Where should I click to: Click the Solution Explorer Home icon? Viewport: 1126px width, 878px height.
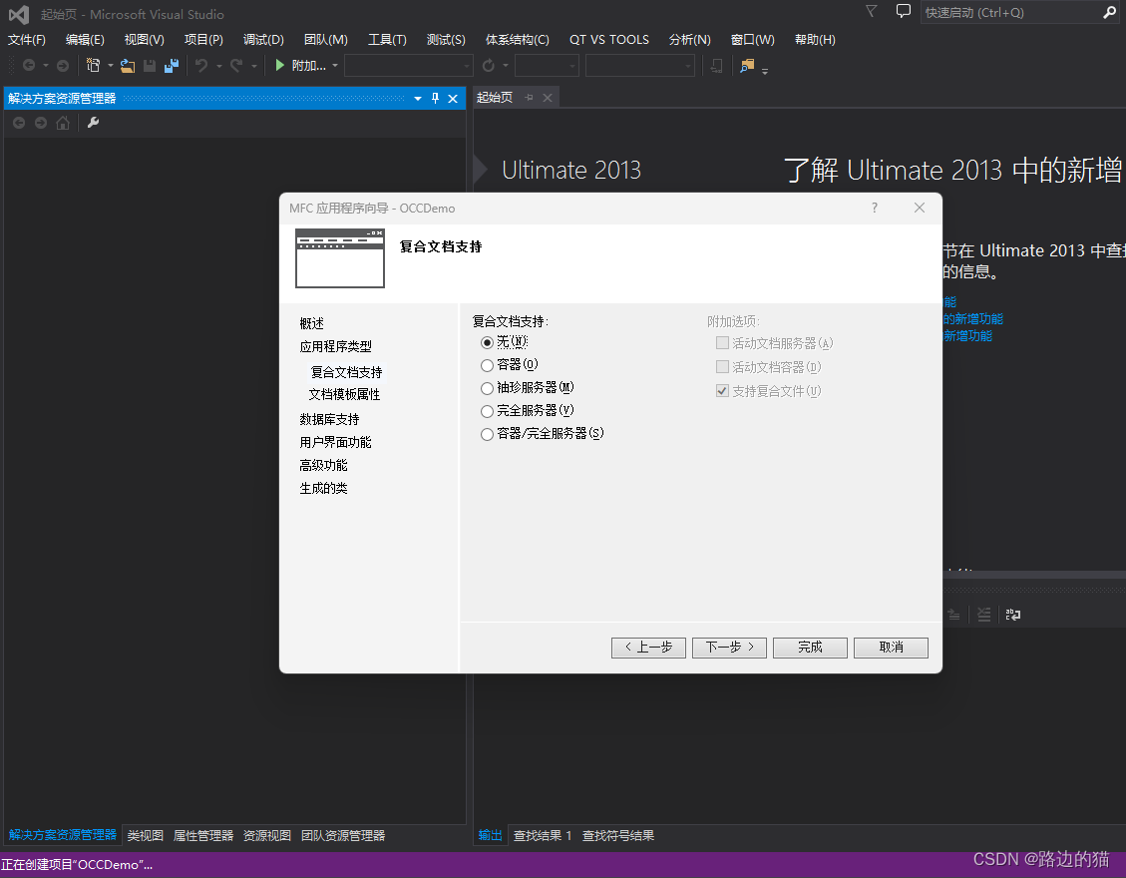63,123
